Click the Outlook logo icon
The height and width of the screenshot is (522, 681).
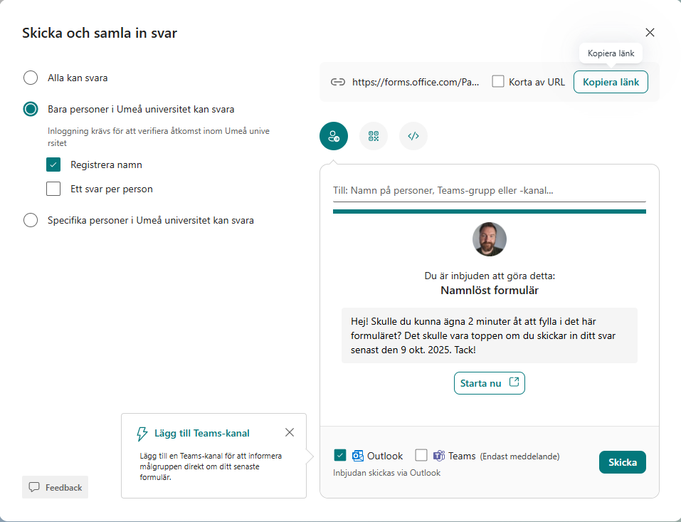click(358, 456)
